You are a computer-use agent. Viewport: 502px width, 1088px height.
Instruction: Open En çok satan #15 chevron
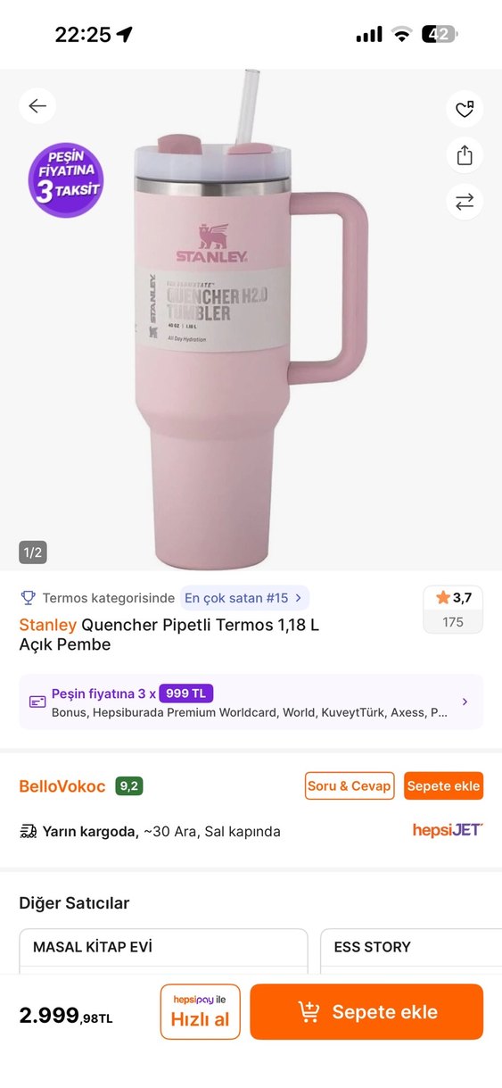point(298,598)
